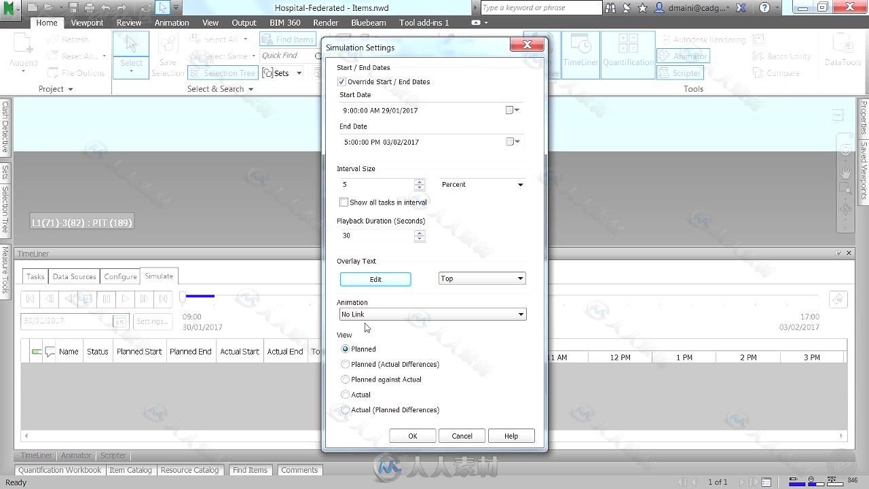Click Cancel in Simulation Settings dialog
The width and height of the screenshot is (869, 489).
[x=462, y=436]
